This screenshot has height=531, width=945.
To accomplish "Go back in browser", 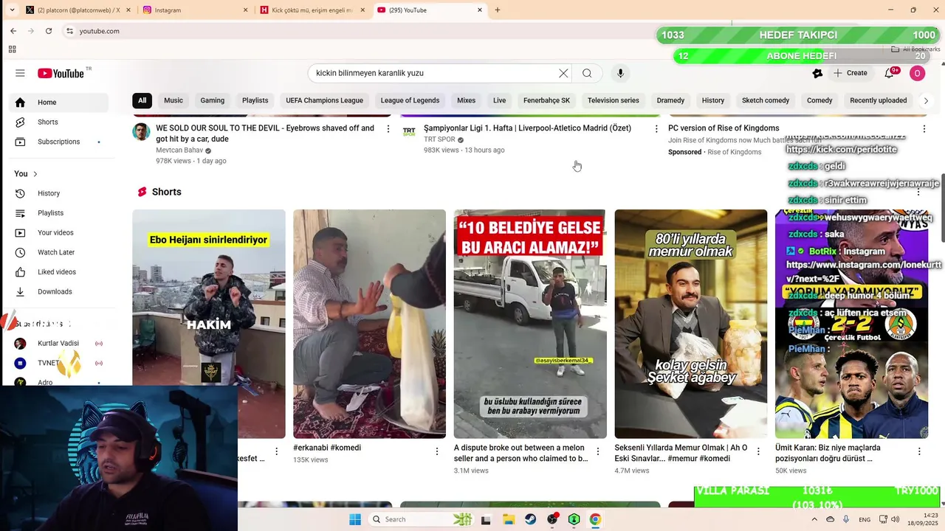I will [13, 31].
